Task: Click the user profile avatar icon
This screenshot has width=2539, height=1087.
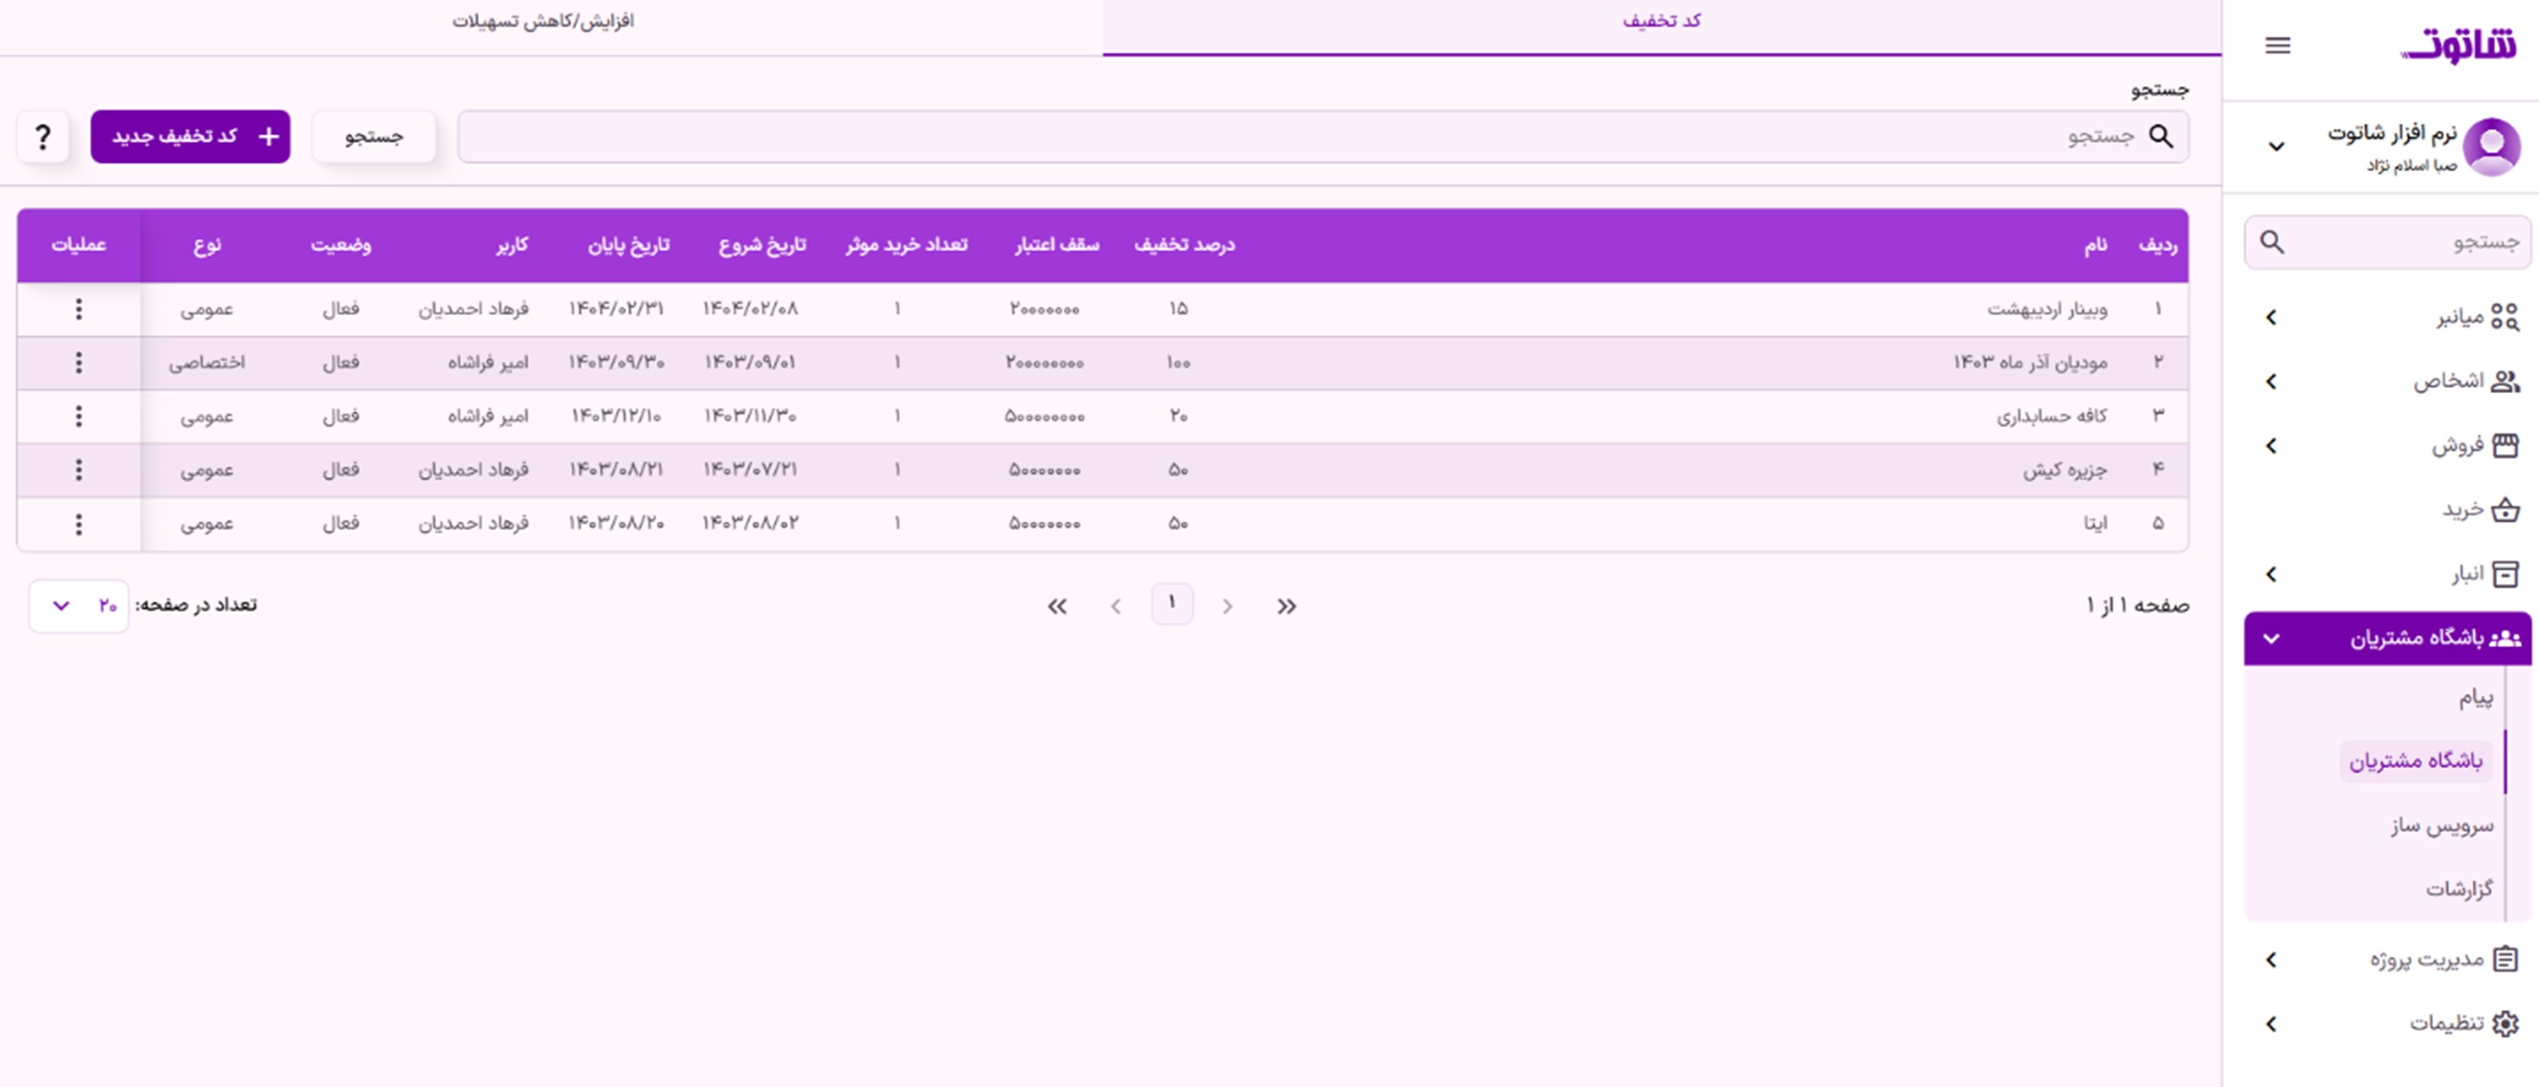Action: pyautogui.click(x=2491, y=146)
